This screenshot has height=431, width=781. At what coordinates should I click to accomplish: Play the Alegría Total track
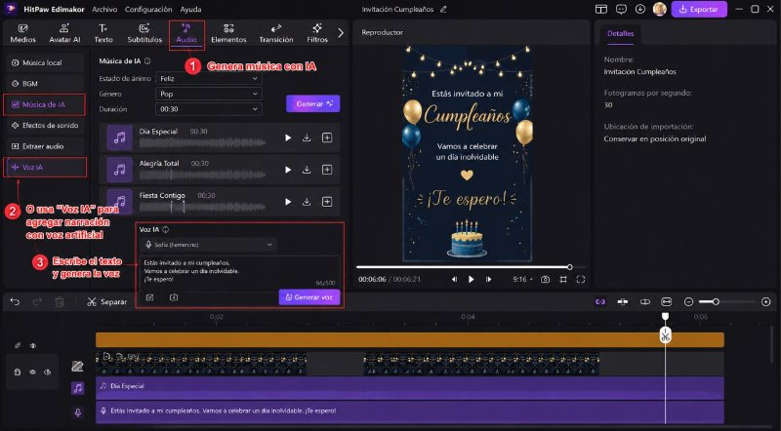pos(288,170)
